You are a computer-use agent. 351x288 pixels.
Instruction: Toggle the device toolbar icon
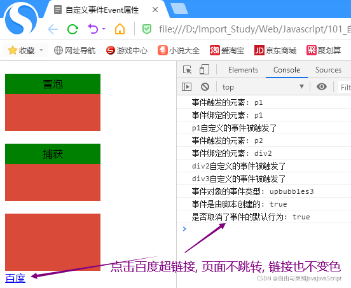(204, 69)
